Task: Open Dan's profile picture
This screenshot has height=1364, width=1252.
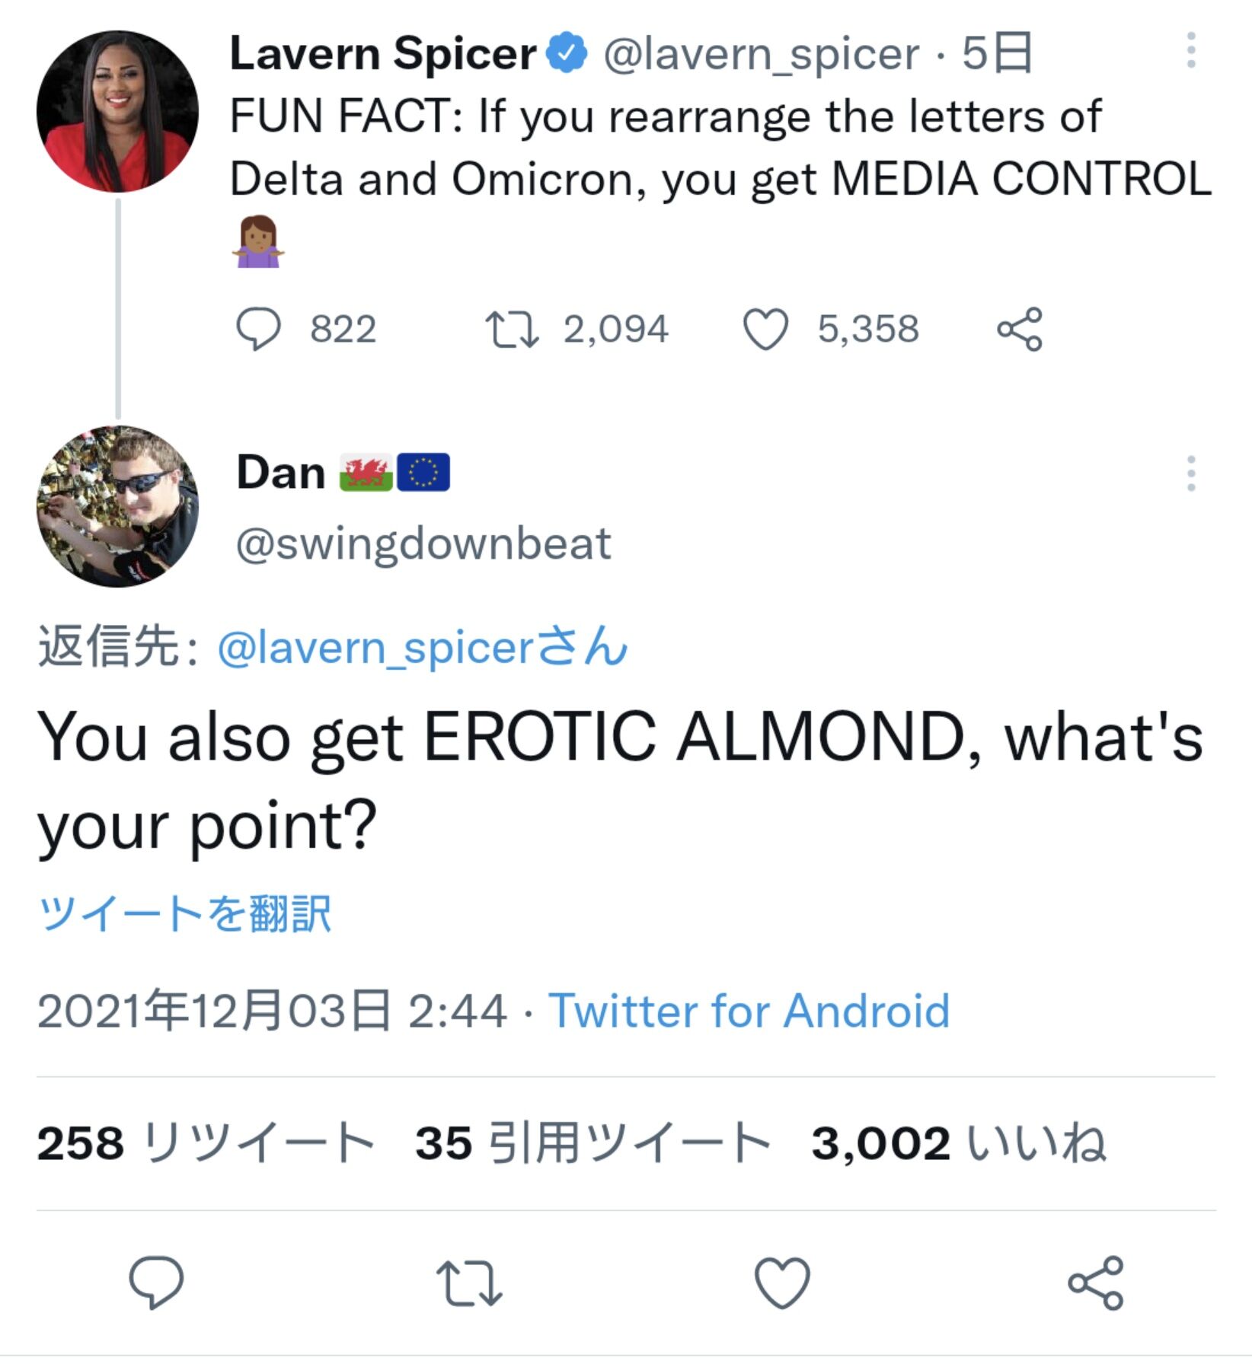Action: point(117,506)
